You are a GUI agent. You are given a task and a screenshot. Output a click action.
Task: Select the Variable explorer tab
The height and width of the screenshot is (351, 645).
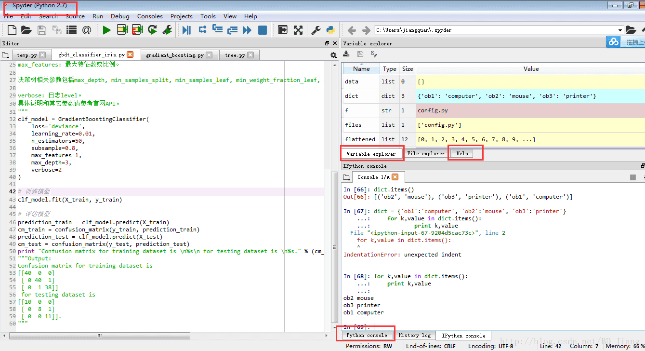[371, 154]
